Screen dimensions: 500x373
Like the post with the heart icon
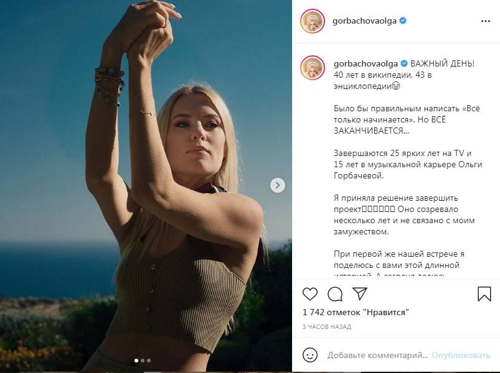309,294
